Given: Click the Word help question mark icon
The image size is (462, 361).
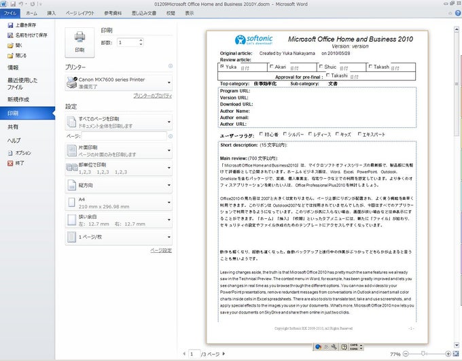Looking at the screenshot, I should 458,13.
